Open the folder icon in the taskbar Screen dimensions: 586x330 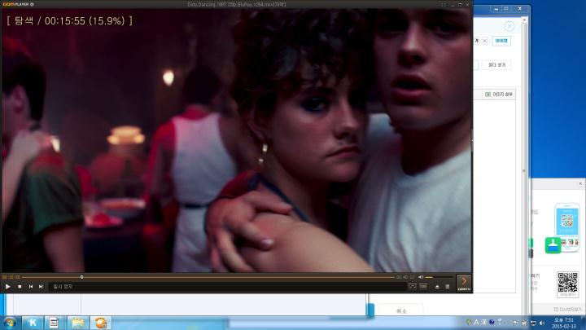(x=78, y=323)
